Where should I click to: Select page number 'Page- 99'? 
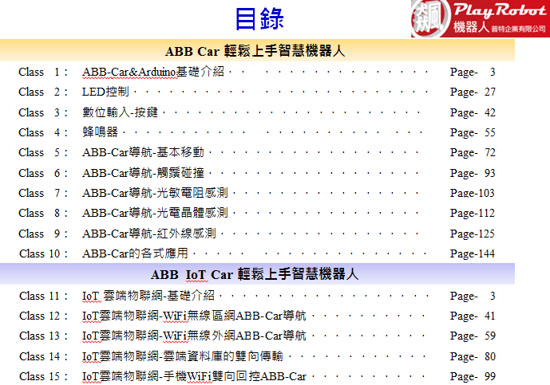[473, 377]
